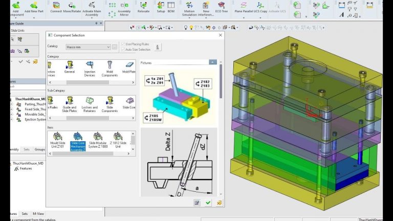
Task: Choose the Slide Modular System Z 1880 item
Action: pos(98,137)
